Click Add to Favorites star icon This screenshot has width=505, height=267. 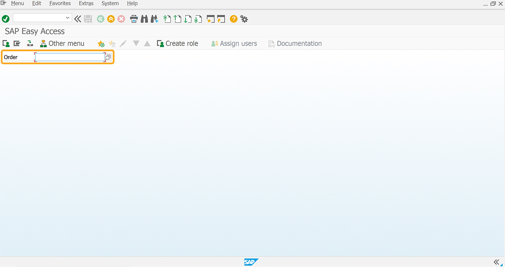(101, 44)
